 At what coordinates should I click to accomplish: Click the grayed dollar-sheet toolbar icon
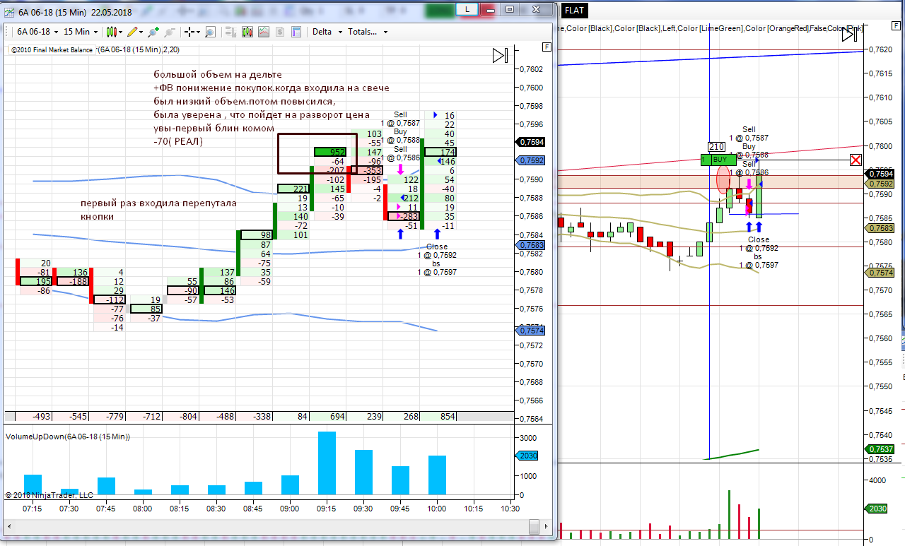tap(280, 32)
